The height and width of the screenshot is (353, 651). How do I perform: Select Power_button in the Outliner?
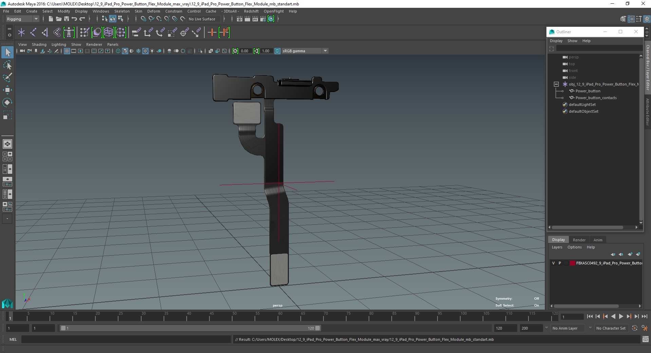[x=588, y=91]
